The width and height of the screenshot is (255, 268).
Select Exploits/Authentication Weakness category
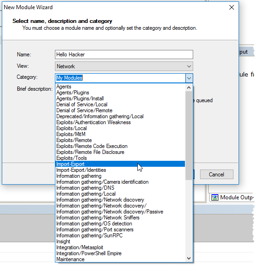(120, 122)
